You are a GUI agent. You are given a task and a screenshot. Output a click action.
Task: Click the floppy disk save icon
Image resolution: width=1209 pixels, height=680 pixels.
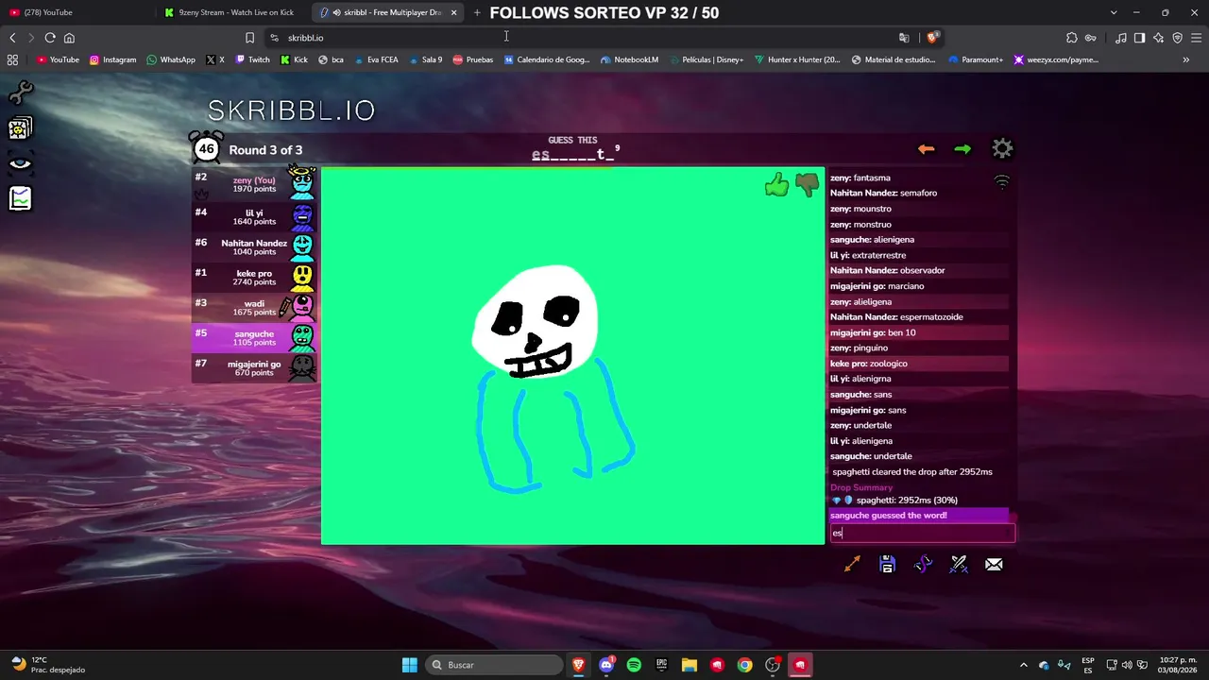click(x=887, y=564)
